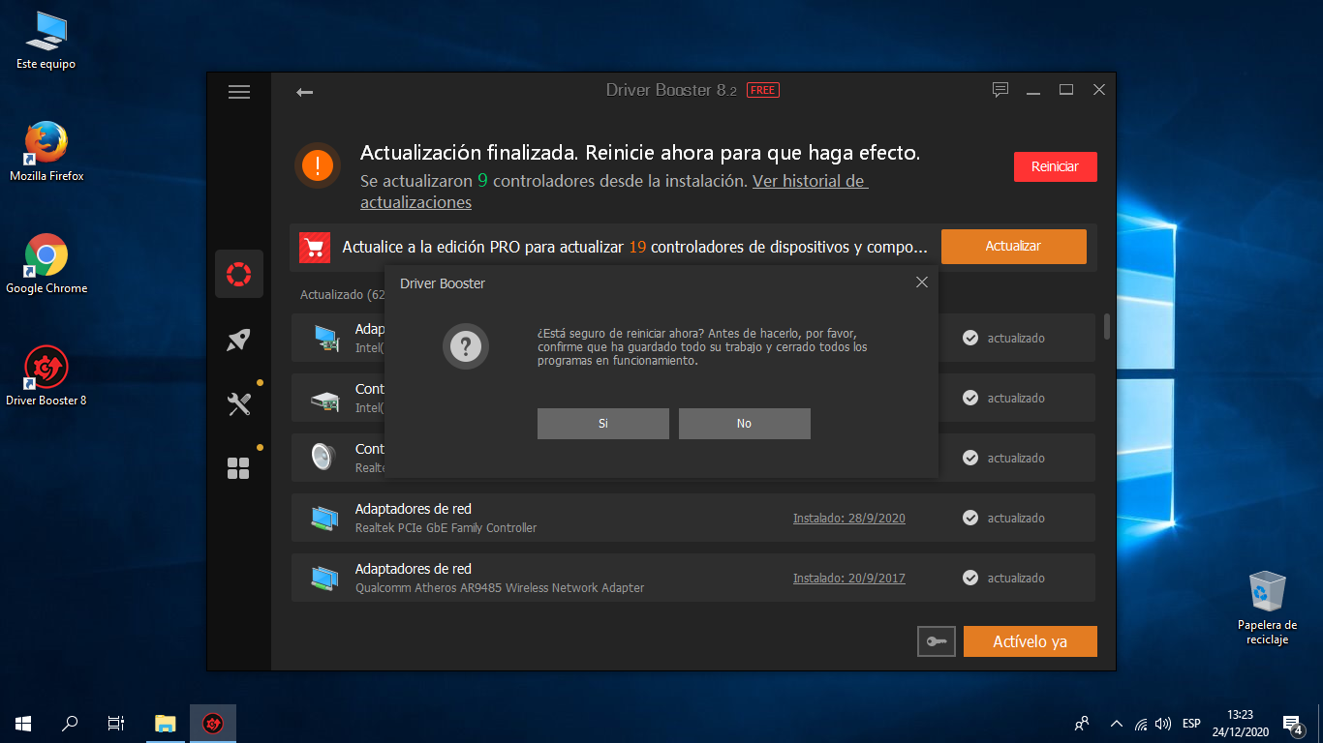This screenshot has height=743, width=1323.
Task: Show hidden tray icons chevron
Action: pos(1116,724)
